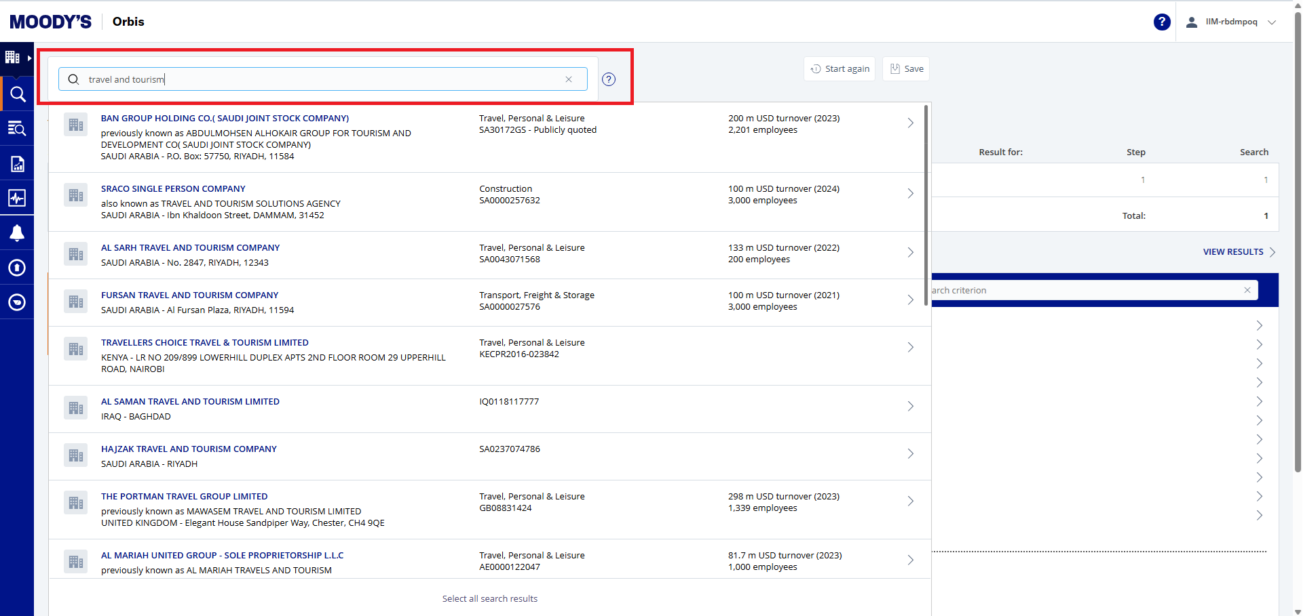Open AL SARH TRAVEL AND TOURISM COMPANY
1303x616 pixels.
pyautogui.click(x=190, y=248)
